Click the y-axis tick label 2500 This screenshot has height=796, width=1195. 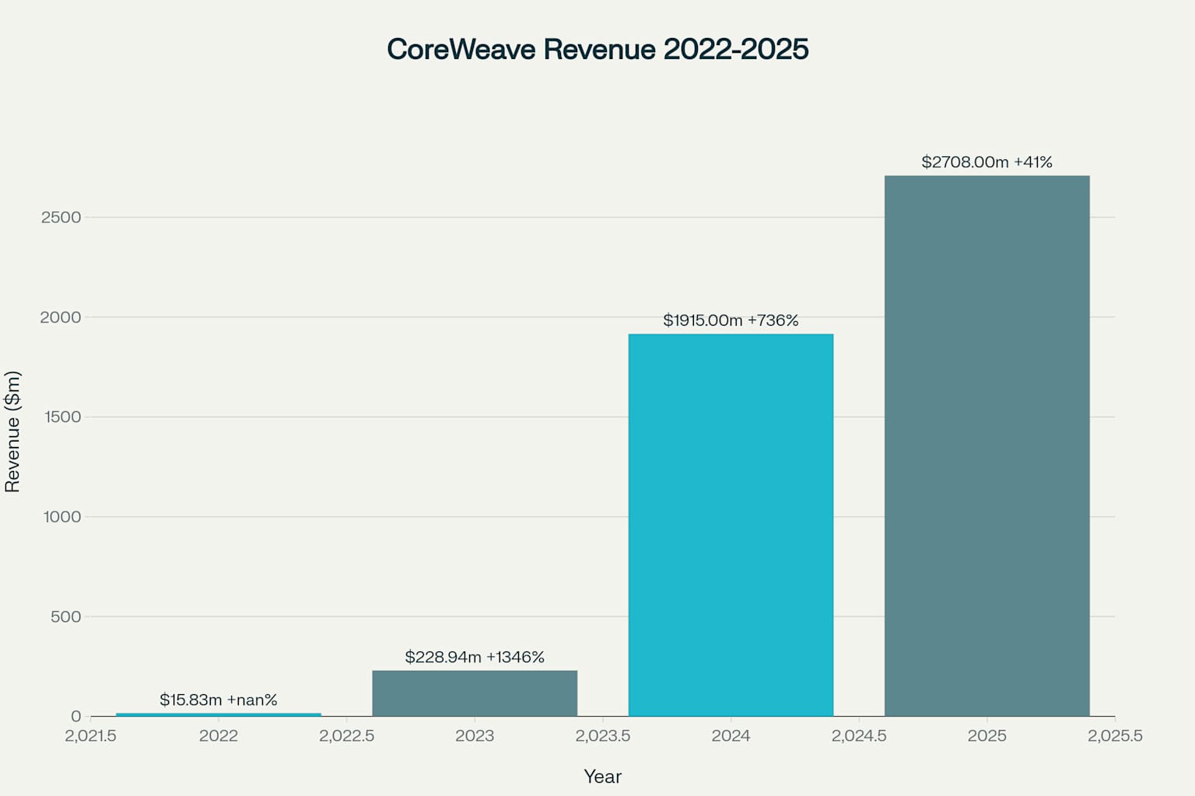coord(61,218)
